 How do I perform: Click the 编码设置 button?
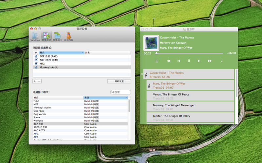click(119, 81)
